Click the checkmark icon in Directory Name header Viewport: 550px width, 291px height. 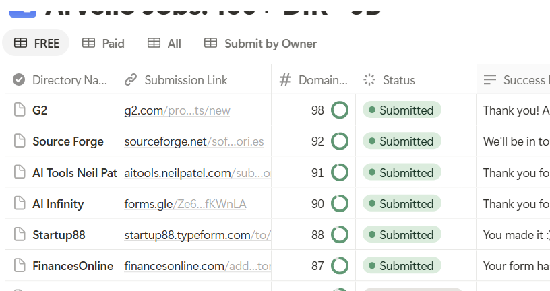point(19,80)
